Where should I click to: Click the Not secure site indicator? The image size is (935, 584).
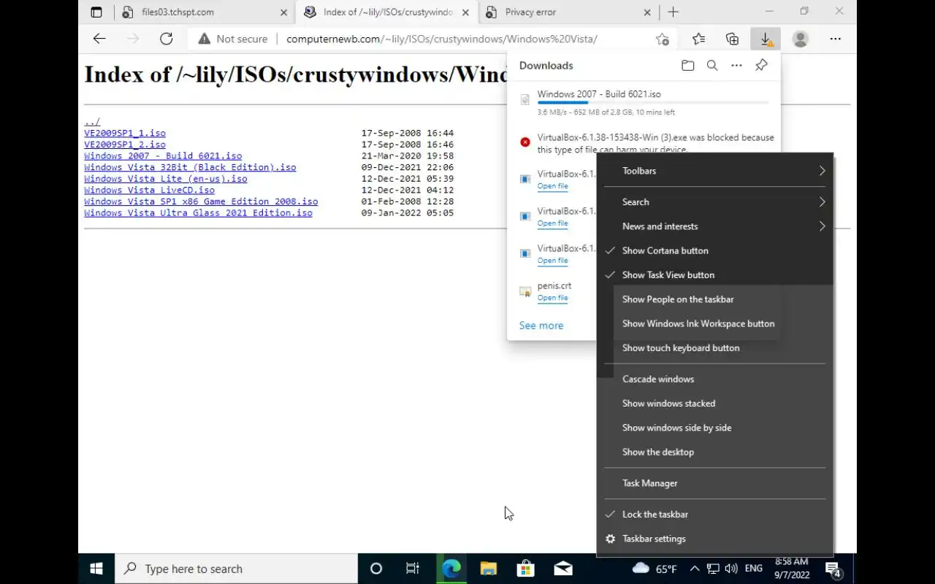point(232,39)
